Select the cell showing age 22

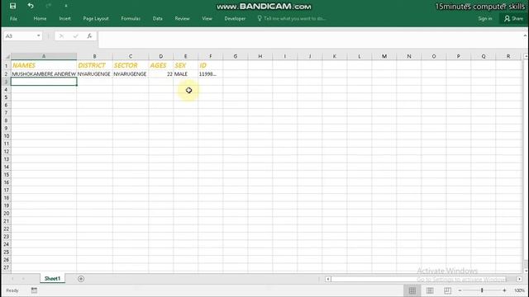click(161, 73)
